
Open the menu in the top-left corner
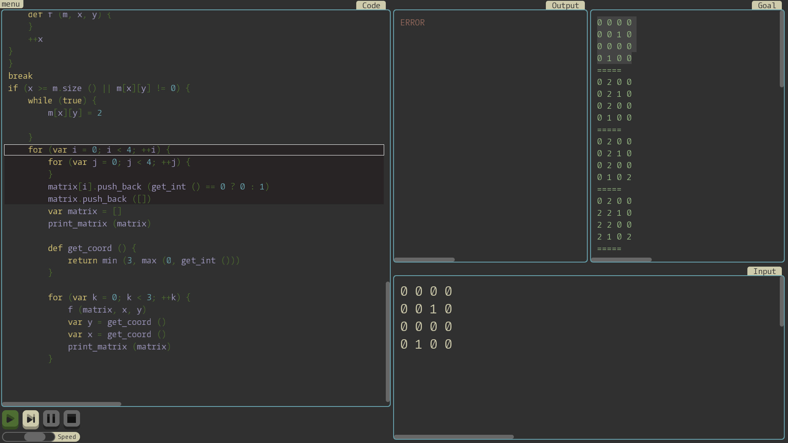point(11,4)
